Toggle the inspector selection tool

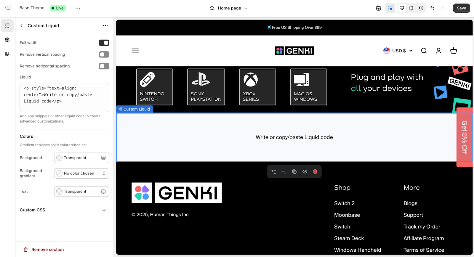(x=390, y=8)
